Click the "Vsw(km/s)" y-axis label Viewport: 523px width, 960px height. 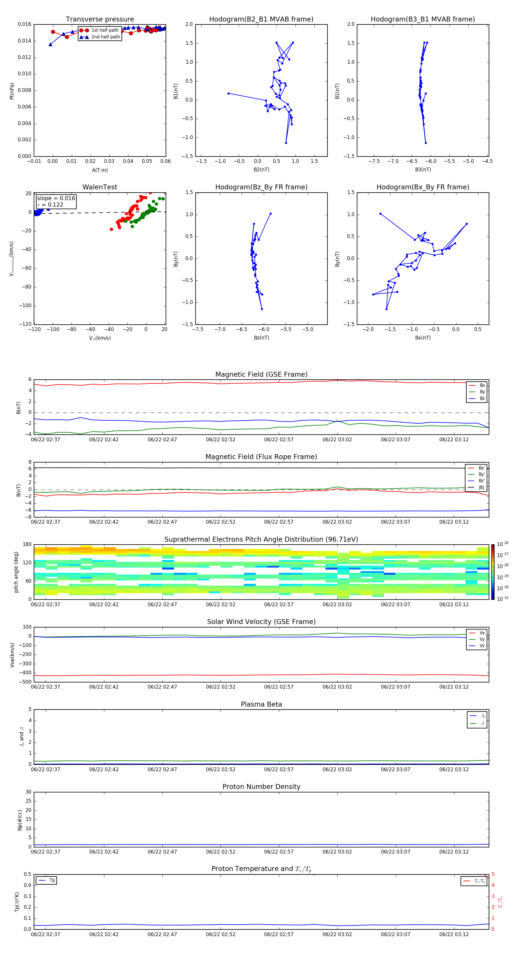pyautogui.click(x=12, y=655)
